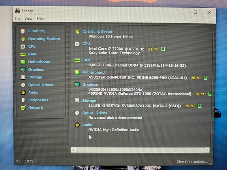Click the CPU chip icon in sidebar
This screenshot has height=170, width=227.
click(23, 47)
